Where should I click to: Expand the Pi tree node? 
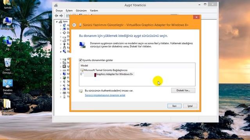61,78
